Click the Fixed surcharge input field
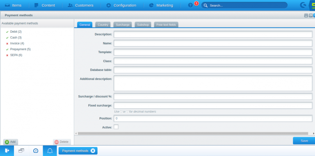The image size is (315, 156). (213, 105)
